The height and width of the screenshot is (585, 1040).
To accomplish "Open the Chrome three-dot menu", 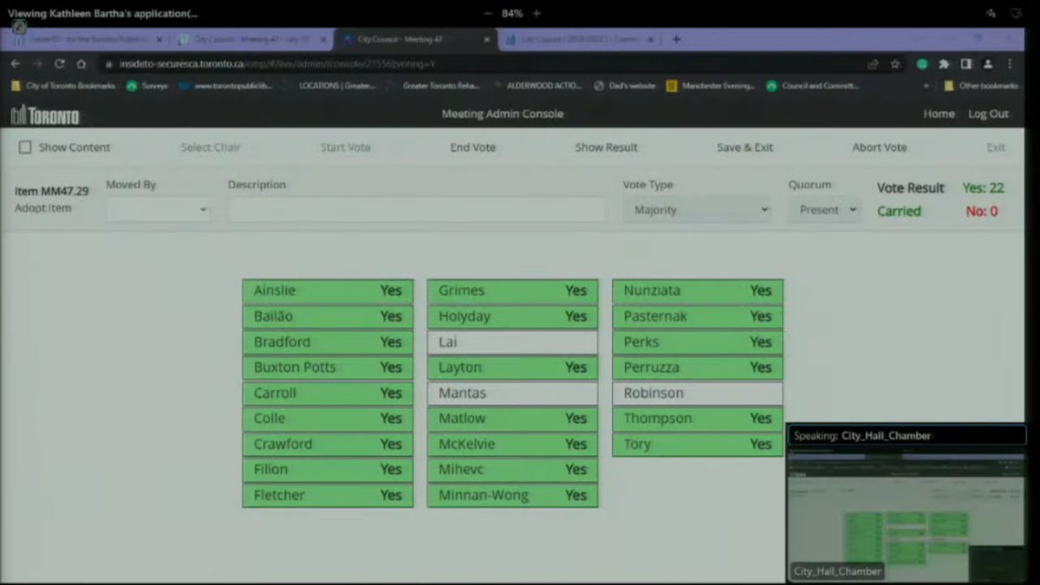I will tap(1010, 64).
